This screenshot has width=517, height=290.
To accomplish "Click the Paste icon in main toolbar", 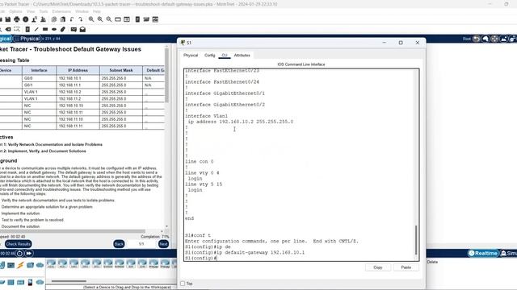I will tap(63, 19).
